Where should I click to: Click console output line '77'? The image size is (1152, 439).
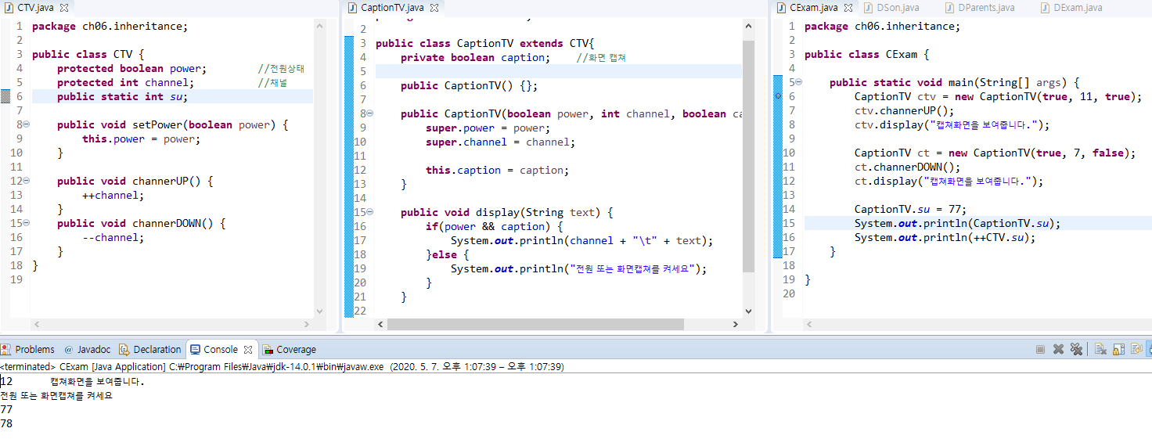[x=6, y=409]
